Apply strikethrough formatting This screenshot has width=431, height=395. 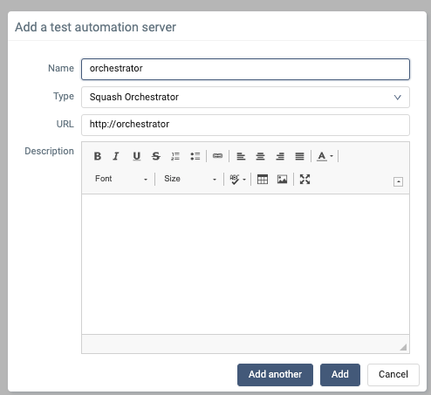(x=156, y=156)
